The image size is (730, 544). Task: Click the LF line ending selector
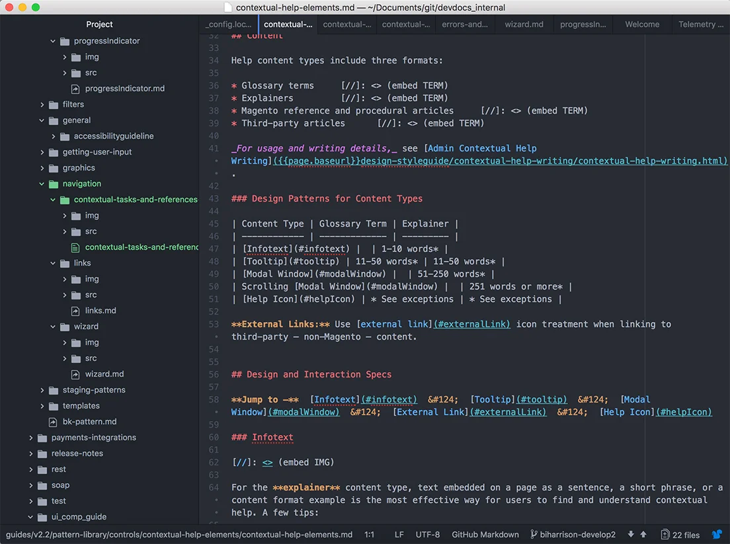399,534
